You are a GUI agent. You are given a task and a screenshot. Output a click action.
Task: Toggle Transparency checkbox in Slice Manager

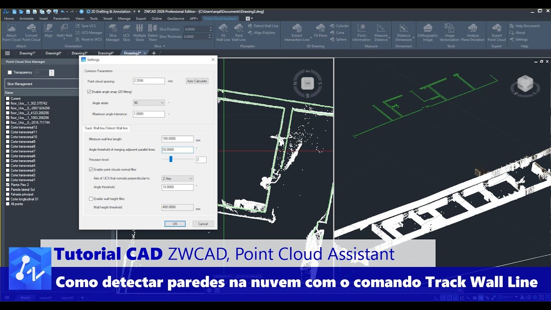[x=10, y=72]
